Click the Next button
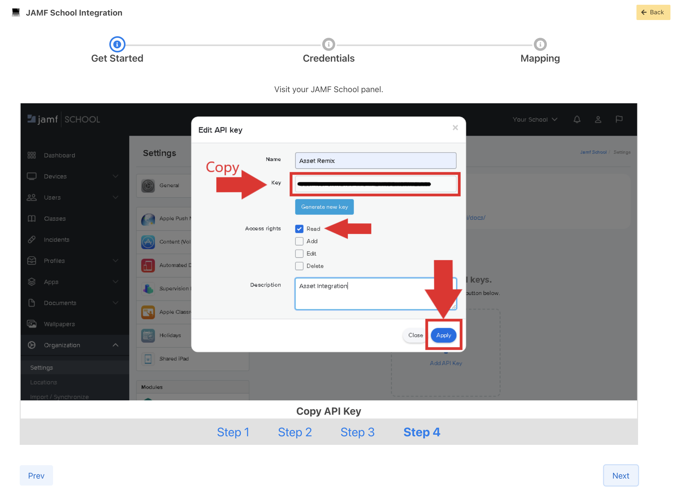 pyautogui.click(x=620, y=475)
